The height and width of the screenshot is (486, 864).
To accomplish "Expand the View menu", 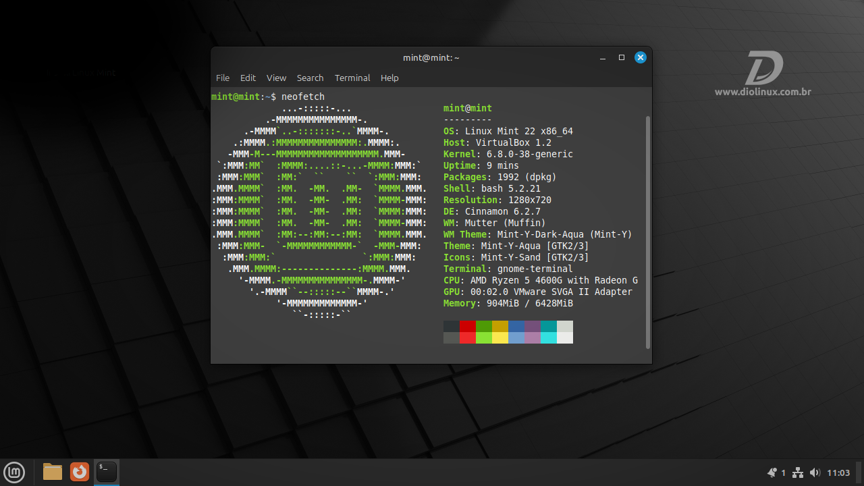I will point(276,78).
